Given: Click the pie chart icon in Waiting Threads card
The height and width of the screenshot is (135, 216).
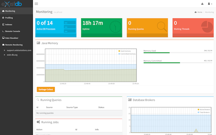Looking at the screenshot, I should 207,27.
